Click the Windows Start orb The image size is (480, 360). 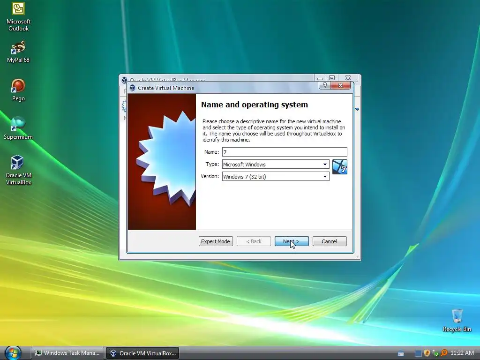click(13, 352)
